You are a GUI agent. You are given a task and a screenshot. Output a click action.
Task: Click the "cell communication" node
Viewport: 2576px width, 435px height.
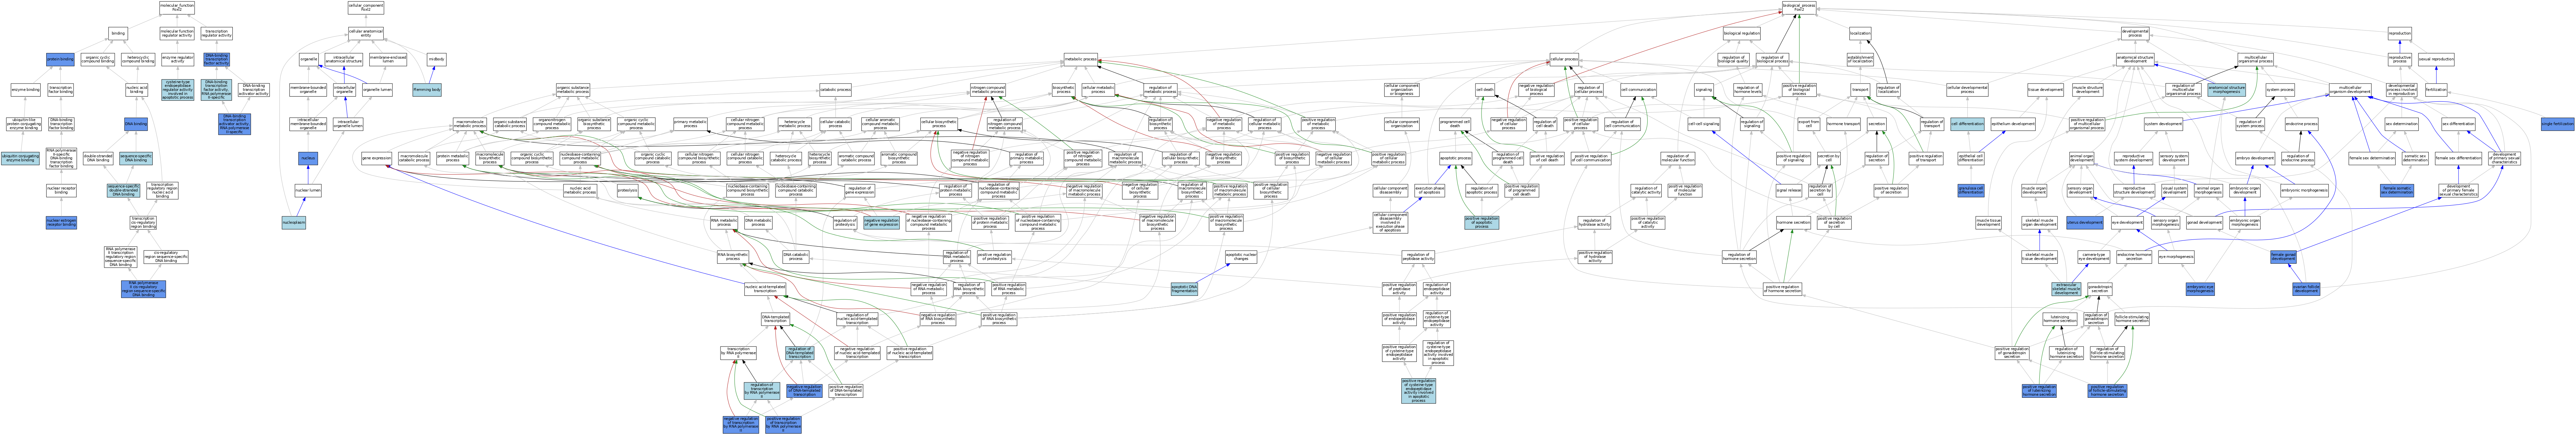point(1638,90)
